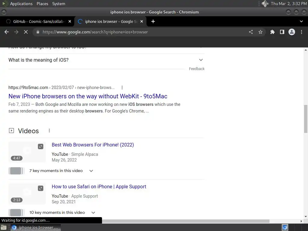This screenshot has width=308, height=231.
Task: Open the Chromium three-dot menu
Action: click(301, 32)
